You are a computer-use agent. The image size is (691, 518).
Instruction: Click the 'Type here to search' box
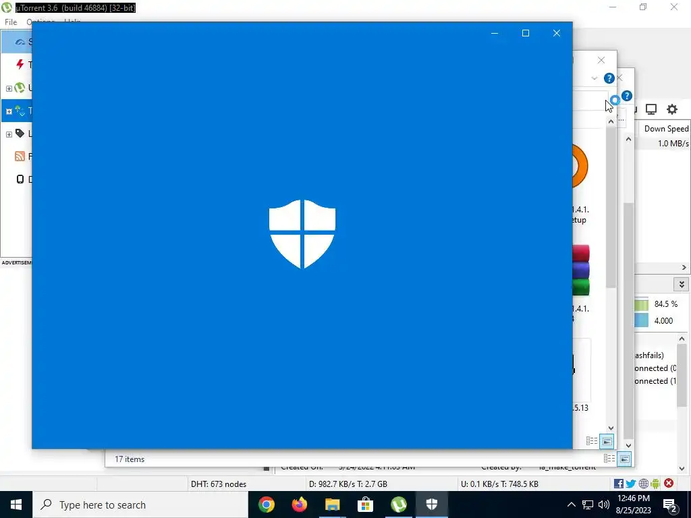[140, 505]
